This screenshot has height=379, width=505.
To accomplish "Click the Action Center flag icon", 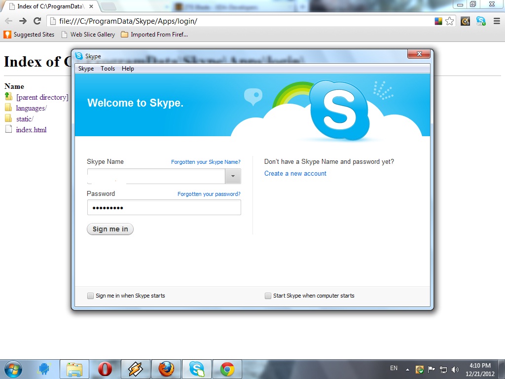I will (431, 370).
